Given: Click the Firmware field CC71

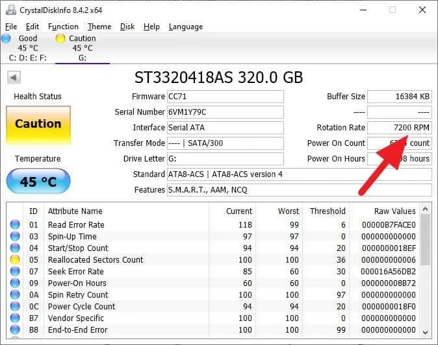Looking at the screenshot, I should pos(225,97).
